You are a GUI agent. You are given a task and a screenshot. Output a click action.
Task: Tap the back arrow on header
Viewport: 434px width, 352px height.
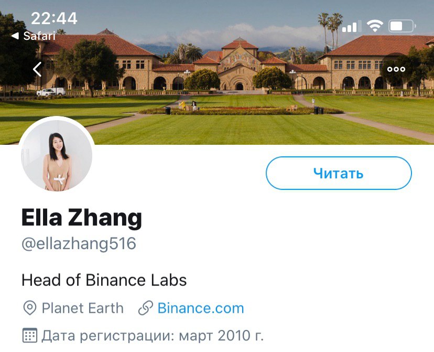(x=37, y=69)
